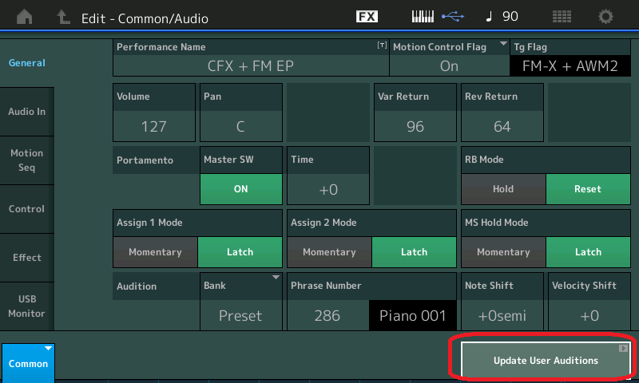Open the Common part selector dropdown

click(28, 363)
